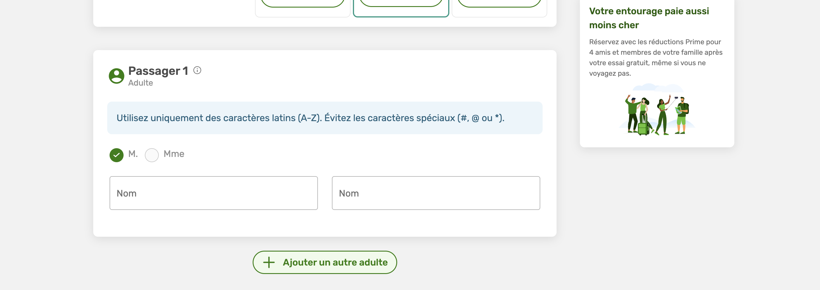Click the Latin characters notice banner

pos(325,118)
